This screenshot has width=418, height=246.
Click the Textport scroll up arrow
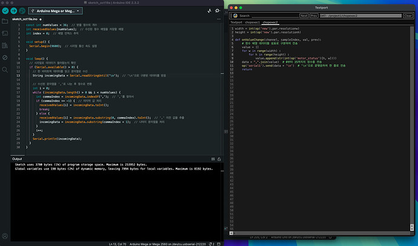tap(412, 226)
